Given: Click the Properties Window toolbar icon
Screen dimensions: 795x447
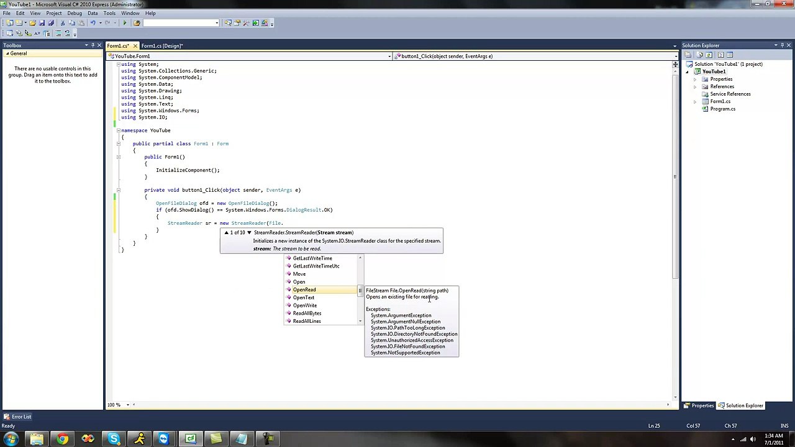Looking at the screenshot, I should [x=237, y=23].
